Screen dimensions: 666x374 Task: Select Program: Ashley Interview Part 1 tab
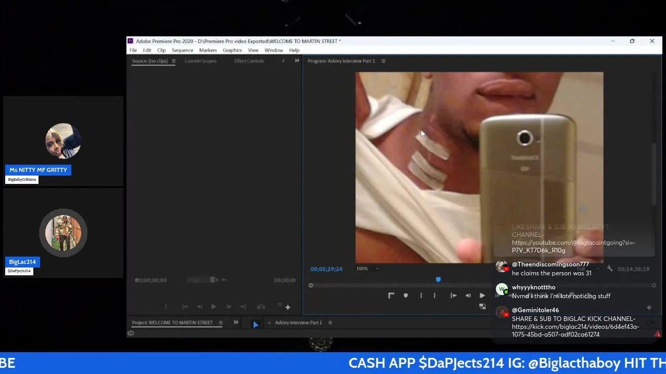[x=341, y=61]
